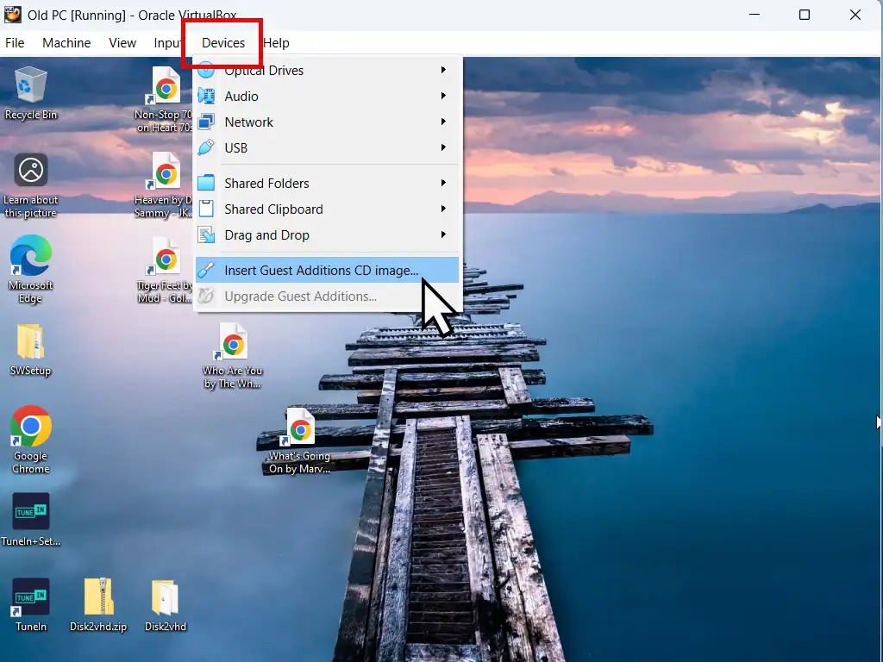Screen dimensions: 883x662
Task: Open the Disk2vhd folder icon
Action: 166,598
